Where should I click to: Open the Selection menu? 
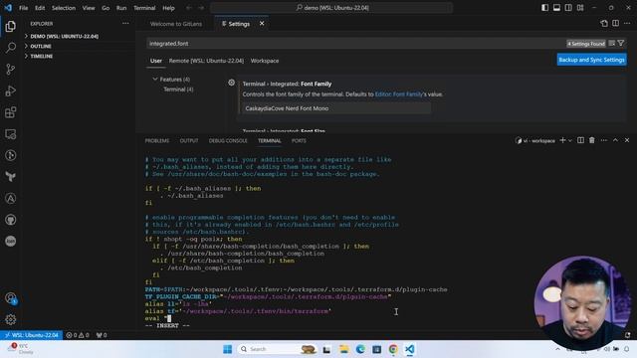[x=64, y=8]
